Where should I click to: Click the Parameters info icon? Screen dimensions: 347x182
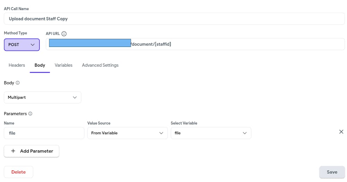(30, 114)
